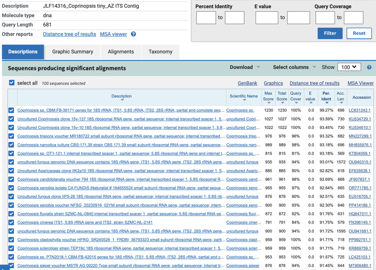376x270 pixels.
Task: Uncheck Coprinopsis cinerea ITS1 row checkbox
Action: click(11, 223)
